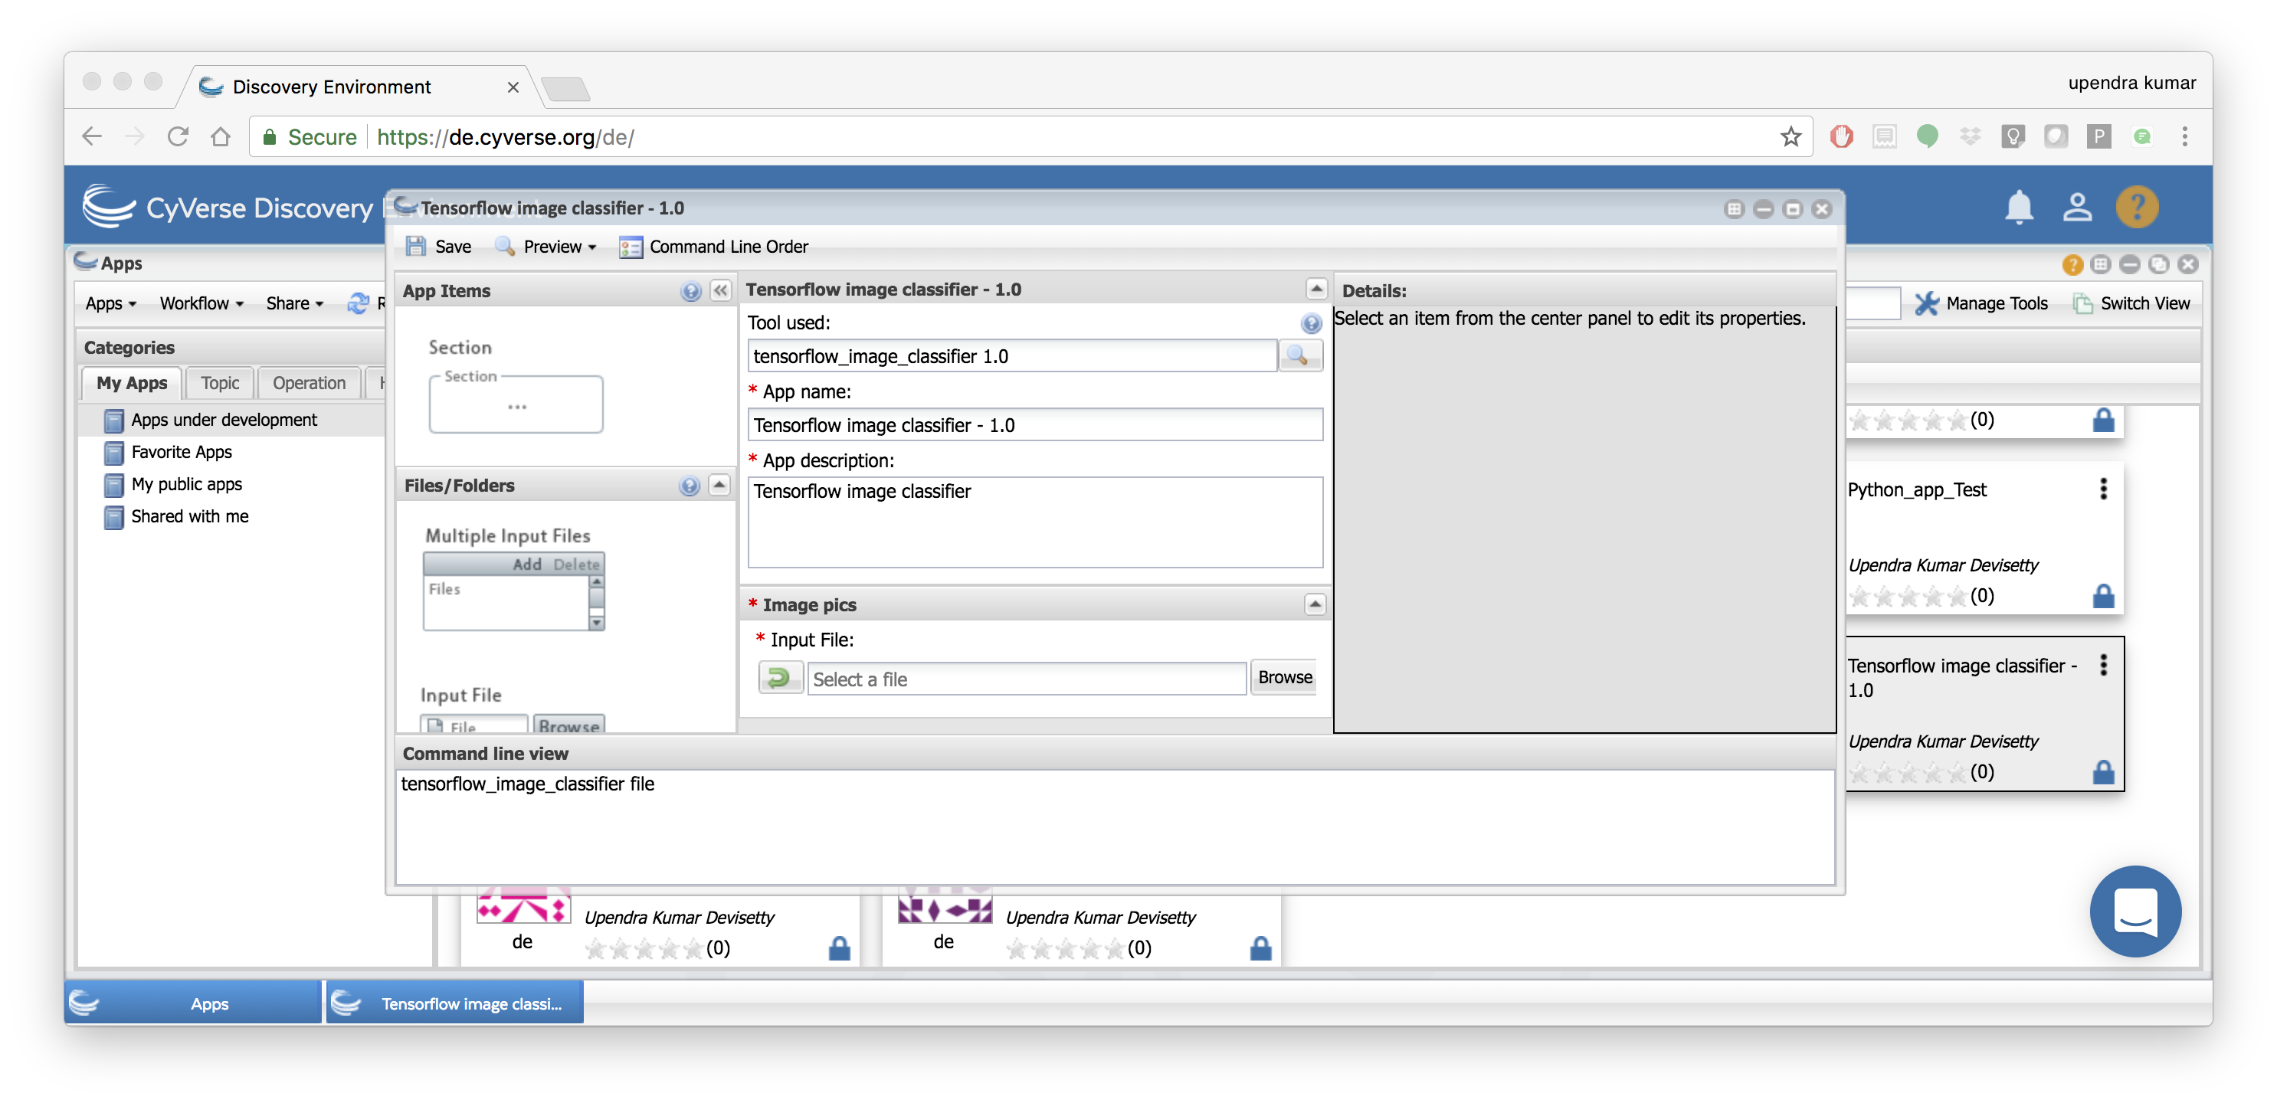Collapse the Image pics section
2277x1103 pixels.
pyautogui.click(x=1315, y=604)
